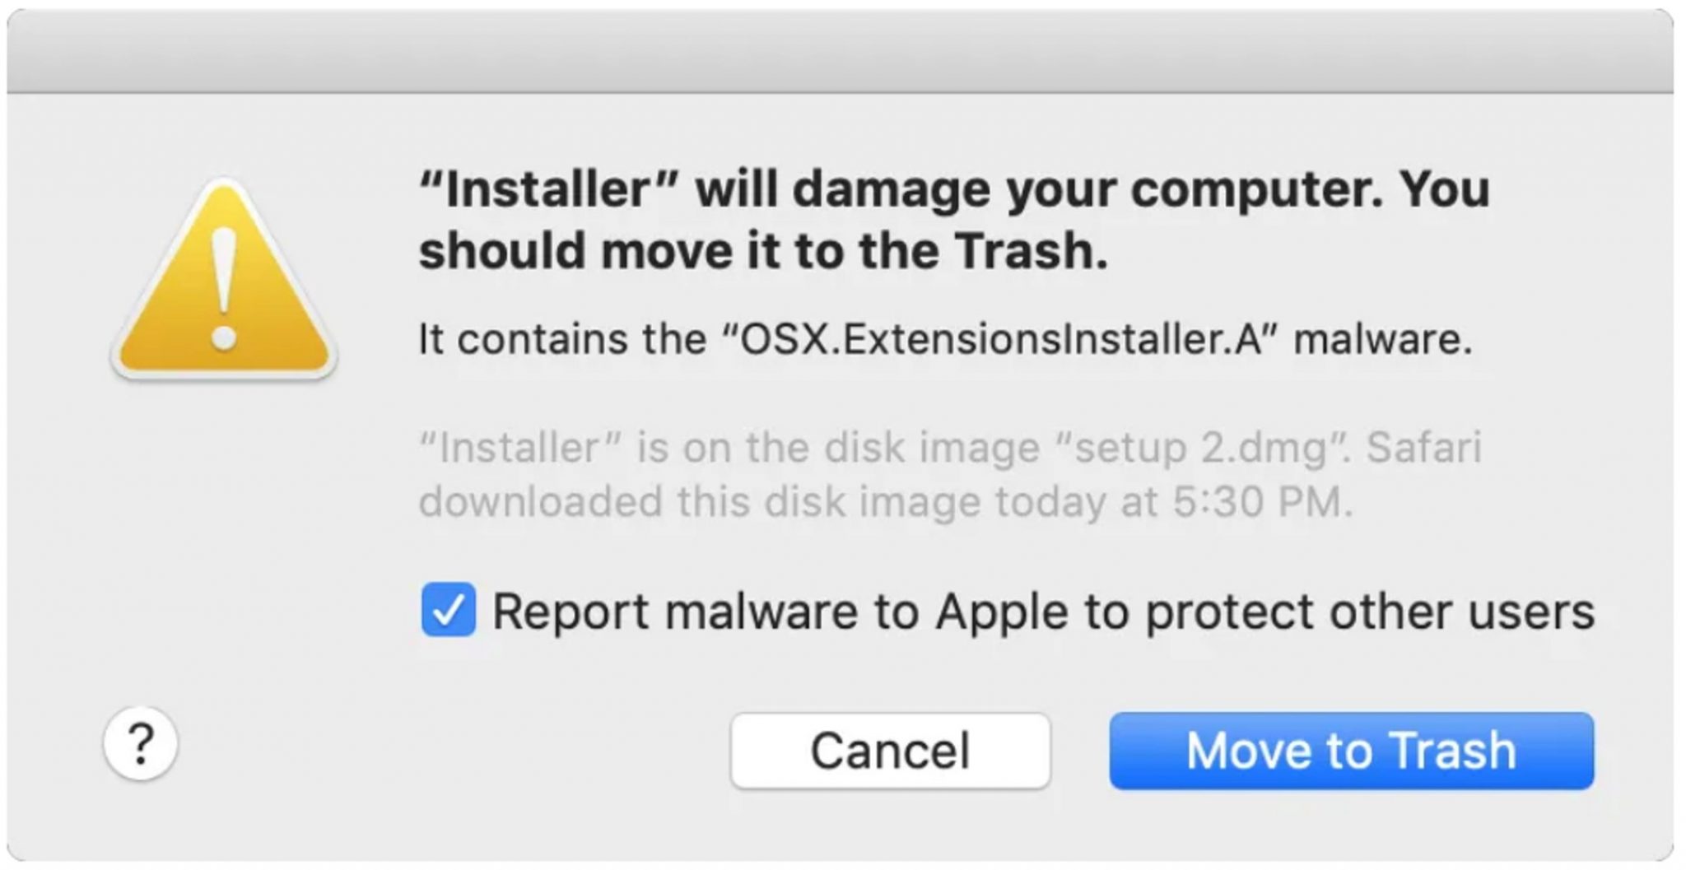The image size is (1686, 870).
Task: Click the "OSX.ExtensionsInstaller.A" malware name
Action: [1001, 339]
